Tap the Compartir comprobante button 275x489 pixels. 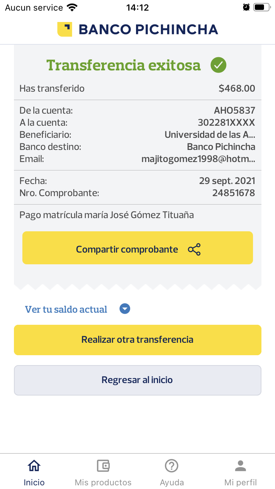pos(137,248)
